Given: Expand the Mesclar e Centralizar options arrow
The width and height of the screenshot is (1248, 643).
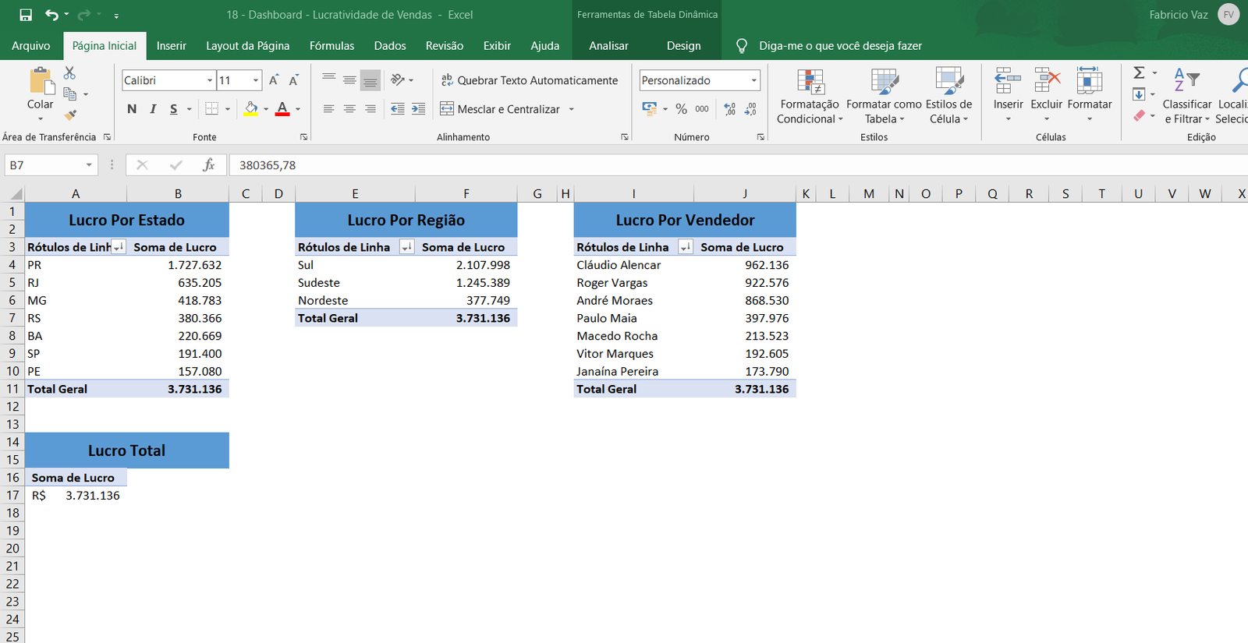Looking at the screenshot, I should pos(571,109).
